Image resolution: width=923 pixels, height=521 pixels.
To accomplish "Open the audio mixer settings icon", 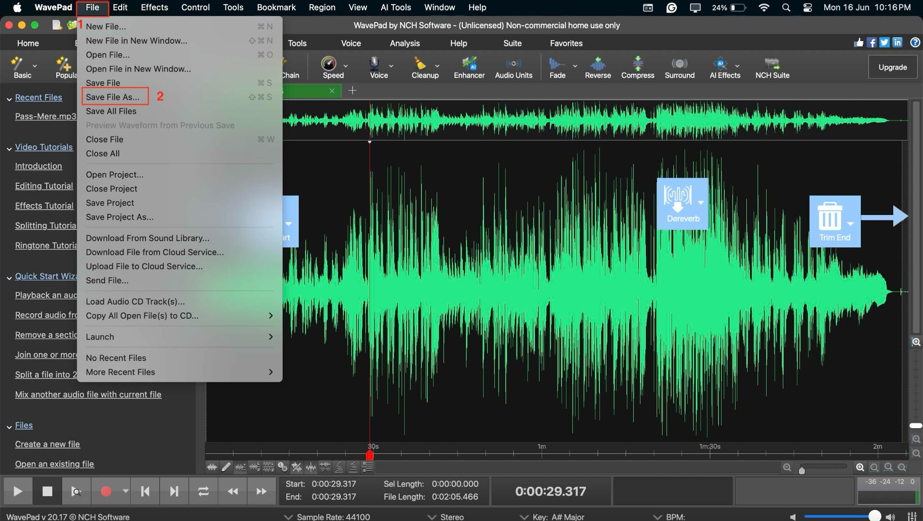I will pyautogui.click(x=912, y=516).
